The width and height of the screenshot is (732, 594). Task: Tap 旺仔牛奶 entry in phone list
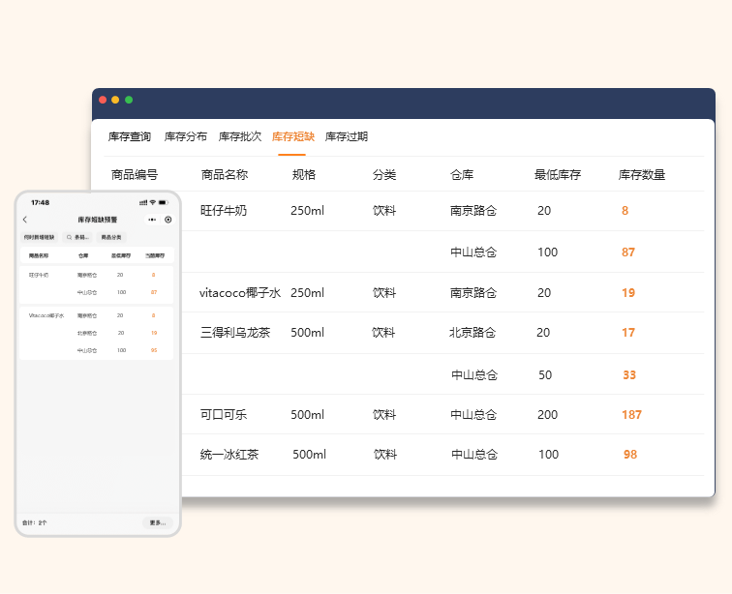tap(39, 276)
